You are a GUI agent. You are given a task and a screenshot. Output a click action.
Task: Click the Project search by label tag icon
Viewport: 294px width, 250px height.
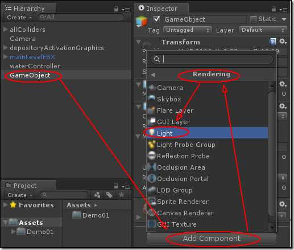click(x=109, y=195)
